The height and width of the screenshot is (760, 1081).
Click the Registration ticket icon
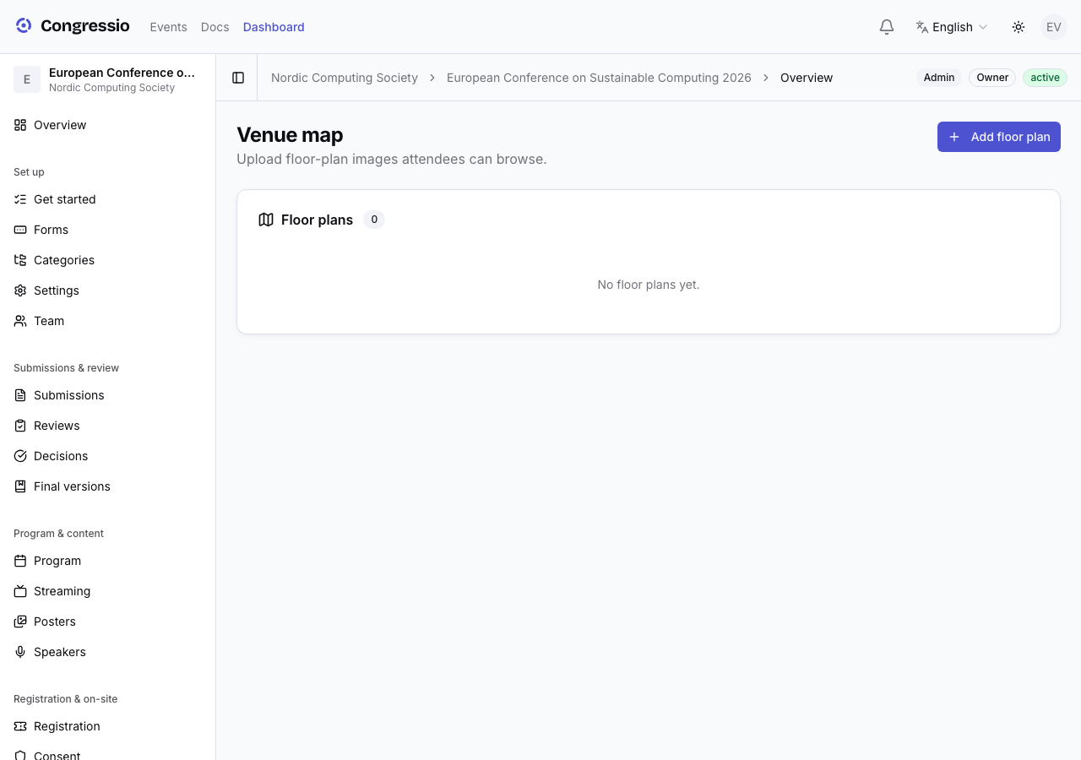20,726
